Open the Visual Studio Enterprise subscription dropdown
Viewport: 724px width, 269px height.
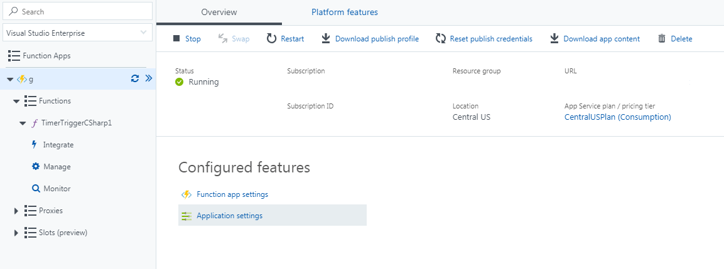click(78, 33)
